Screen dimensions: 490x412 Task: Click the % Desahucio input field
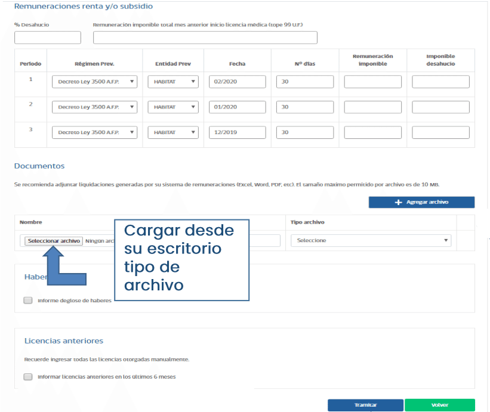[x=47, y=37]
